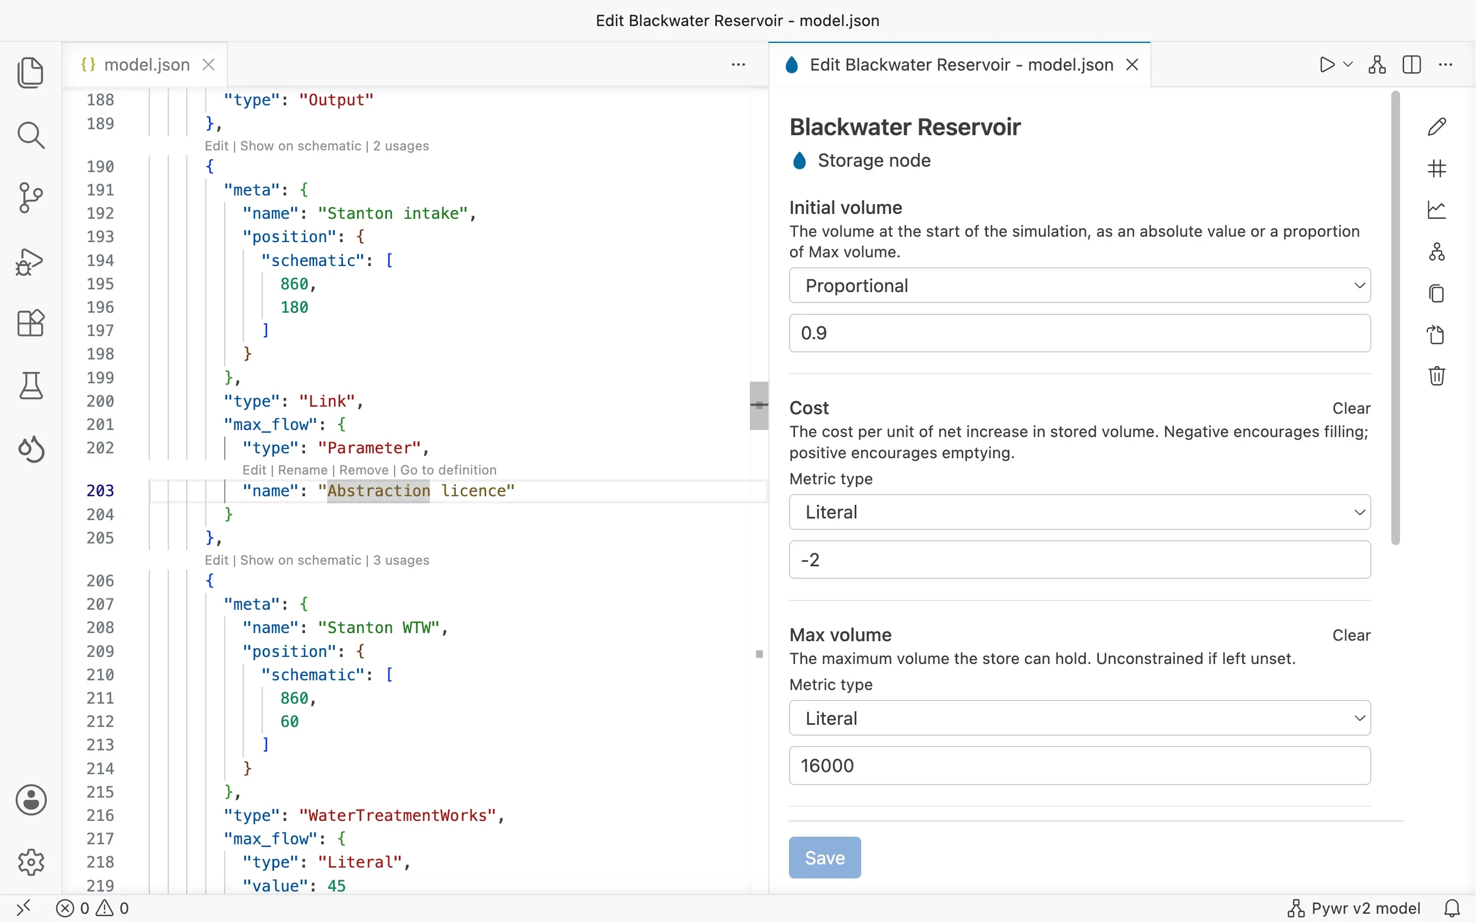Click the "Abstraction licence" string on line 203
This screenshot has width=1476, height=923.
coord(417,491)
